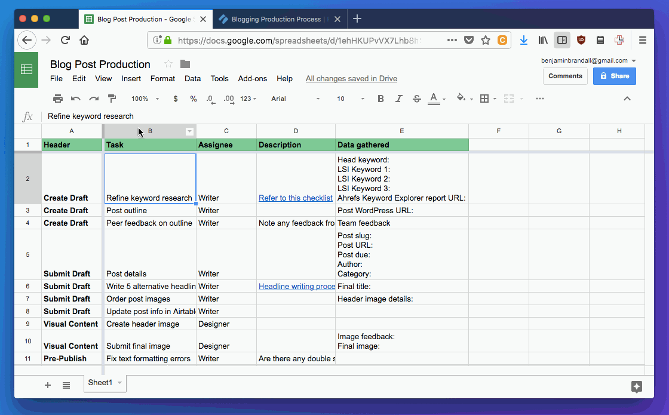Format selection as currency
Screen dimensions: 669x415
click(x=176, y=99)
